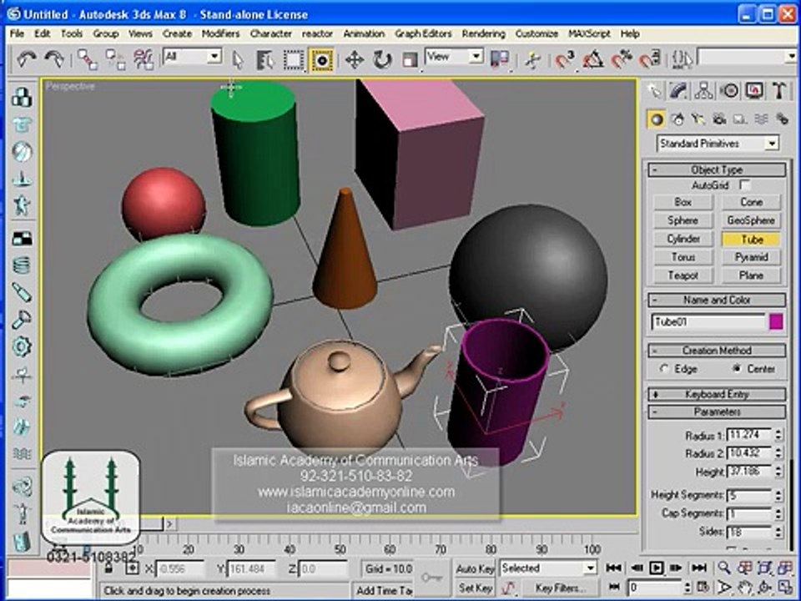Select the Lights category icon
The width and height of the screenshot is (801, 601).
(x=698, y=119)
